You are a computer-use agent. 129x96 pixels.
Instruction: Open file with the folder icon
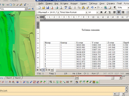43,8
